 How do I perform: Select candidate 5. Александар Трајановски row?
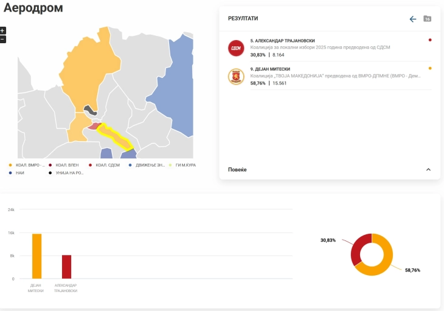[x=328, y=47]
